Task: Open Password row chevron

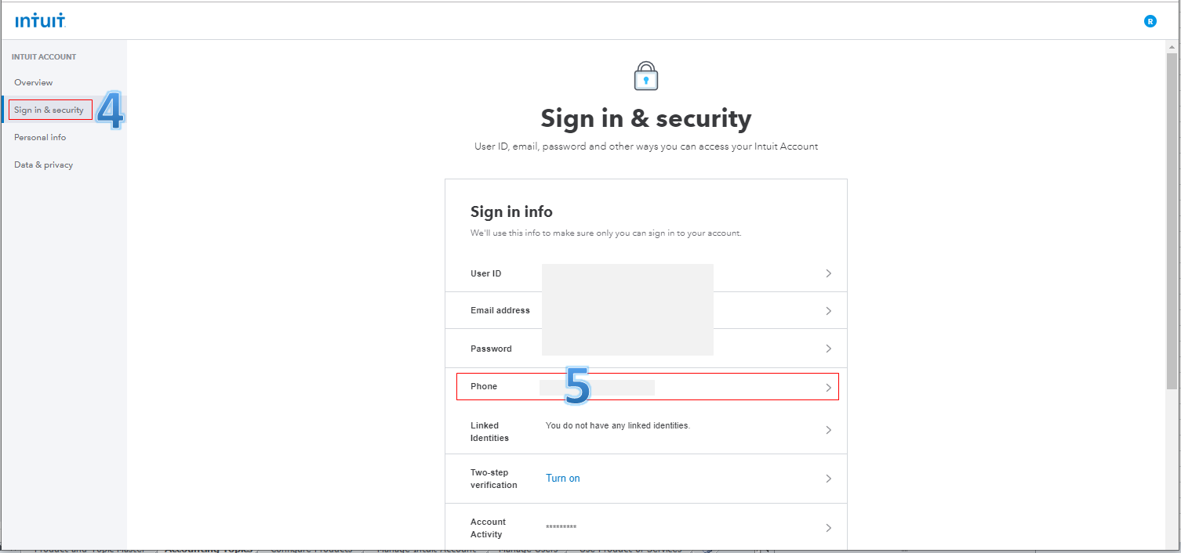Action: click(x=828, y=349)
